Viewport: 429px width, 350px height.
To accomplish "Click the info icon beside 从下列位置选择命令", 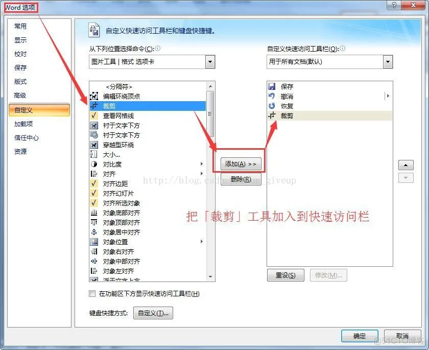I will [158, 49].
